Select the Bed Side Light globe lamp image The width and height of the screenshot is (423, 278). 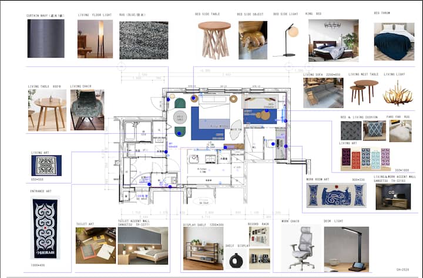pyautogui.click(x=286, y=40)
